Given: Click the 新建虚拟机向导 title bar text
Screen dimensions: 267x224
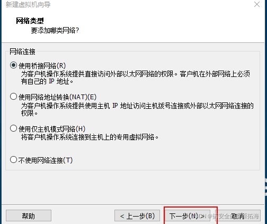Looking at the screenshot, I should (x=28, y=5).
